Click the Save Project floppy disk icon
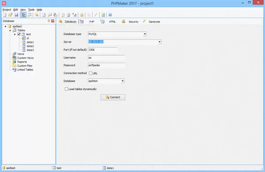This screenshot has width=265, height=172. pos(16,15)
